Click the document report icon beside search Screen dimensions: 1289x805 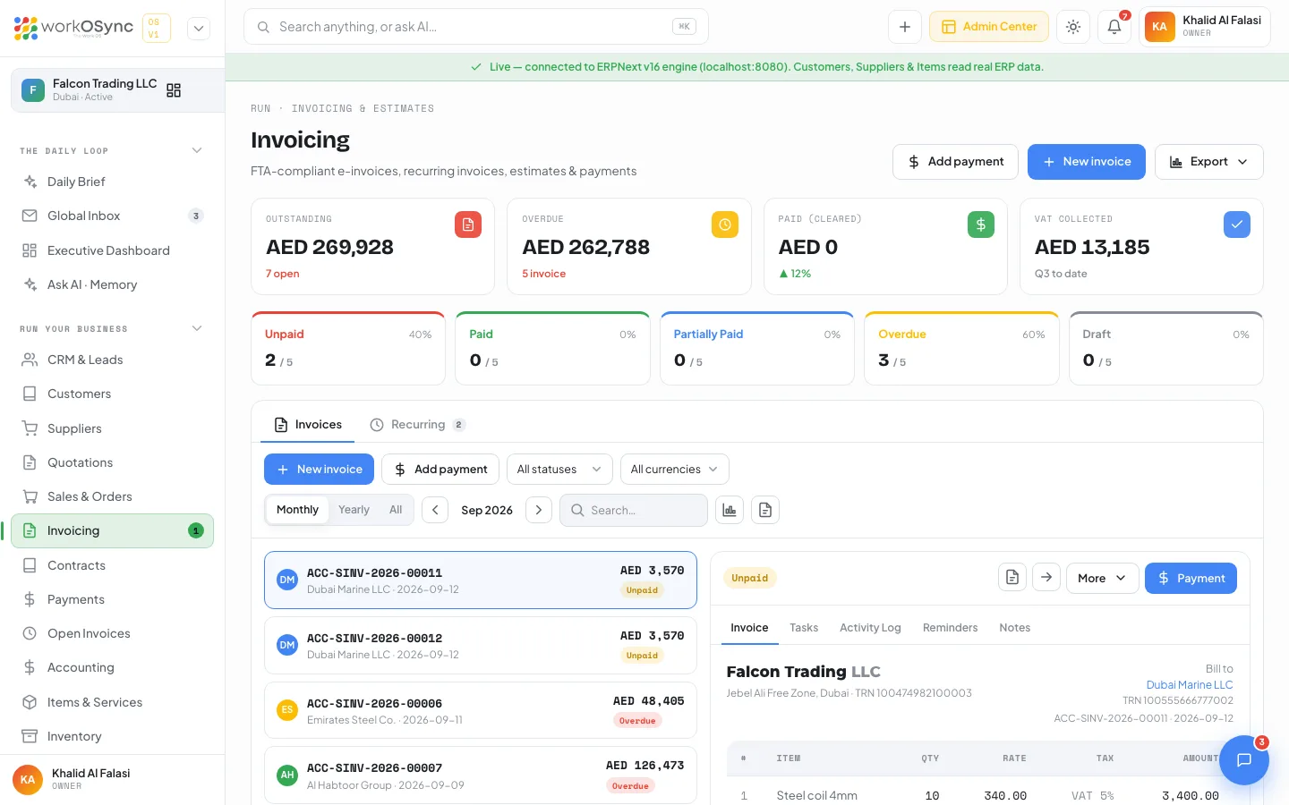(x=765, y=510)
